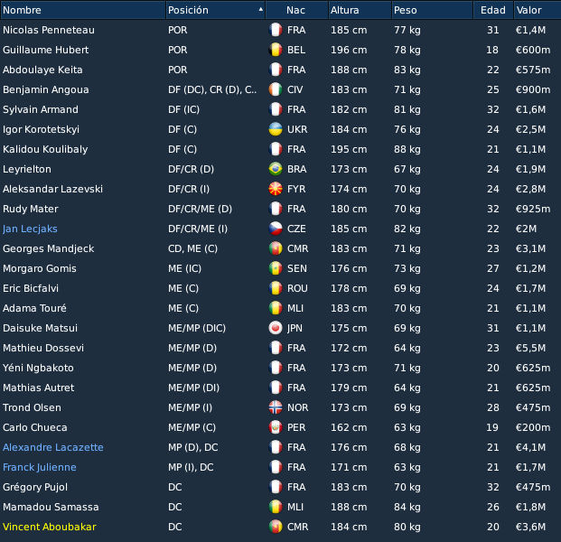Click the Posición sort arrow indicator

[x=260, y=9]
